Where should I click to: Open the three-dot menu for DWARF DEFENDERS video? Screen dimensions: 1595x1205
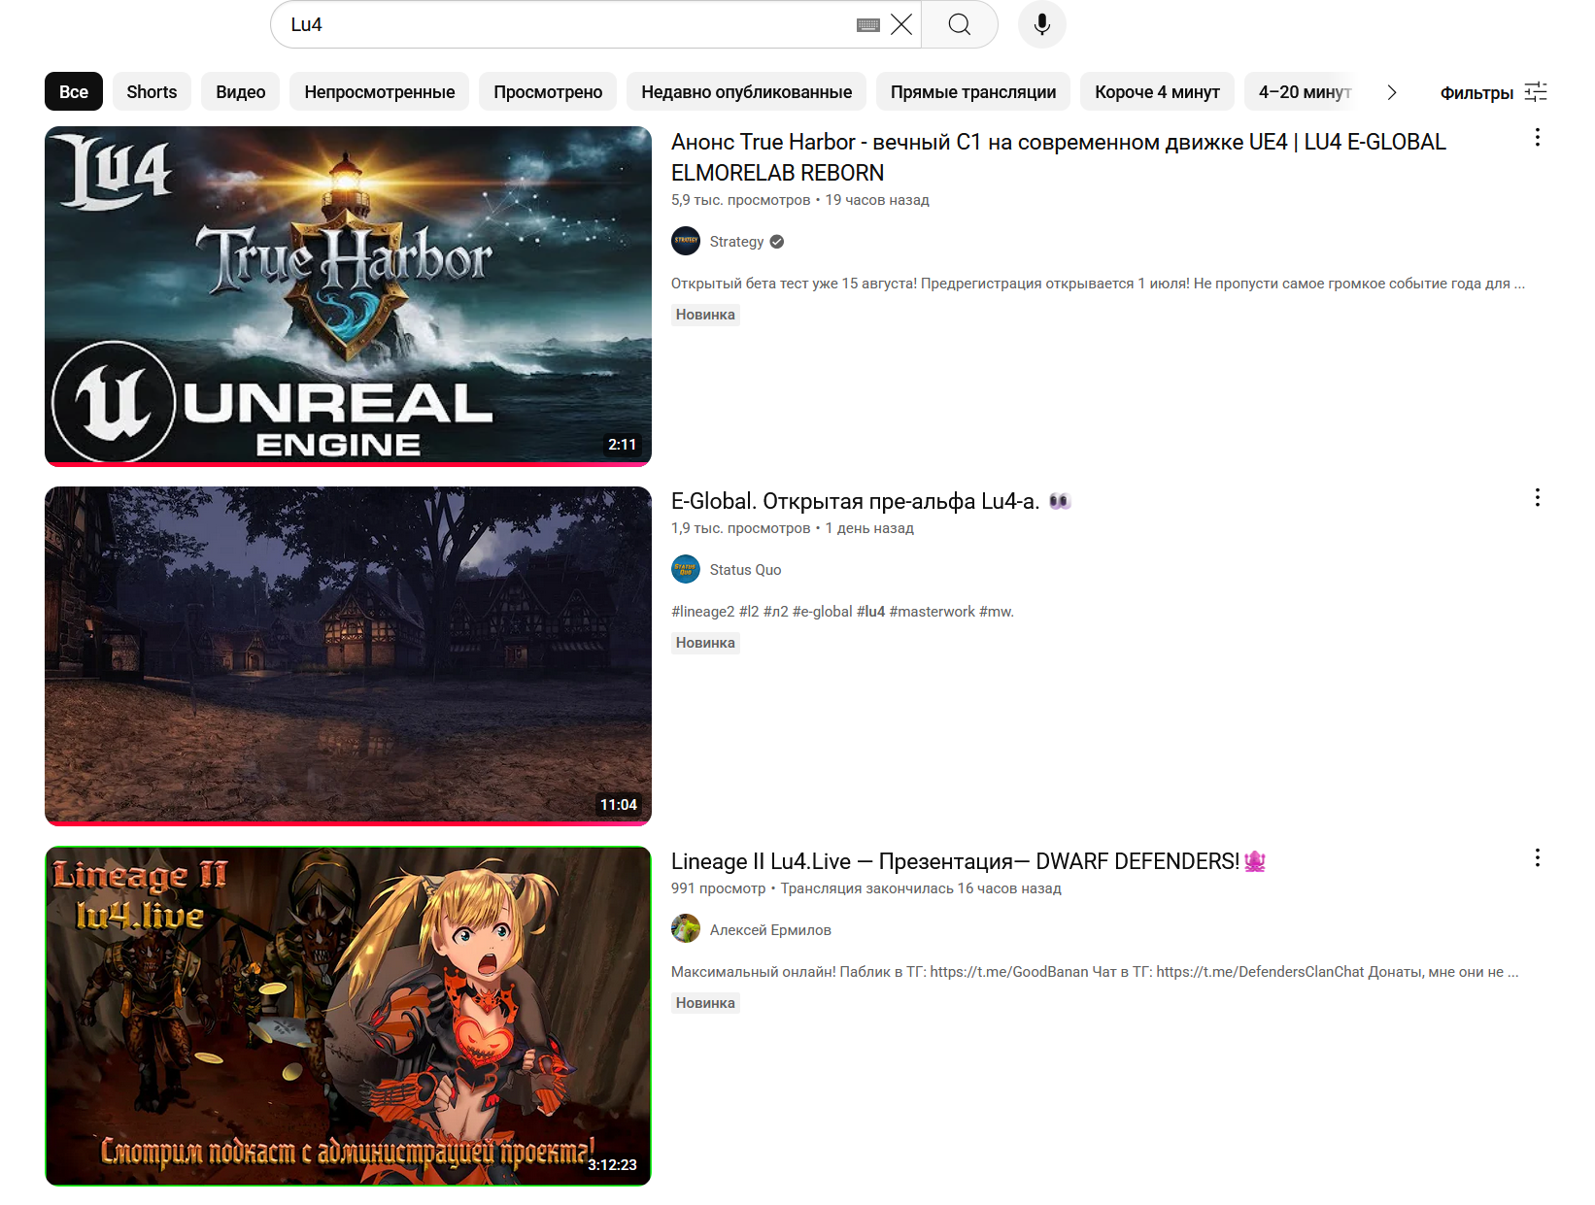[x=1537, y=857]
